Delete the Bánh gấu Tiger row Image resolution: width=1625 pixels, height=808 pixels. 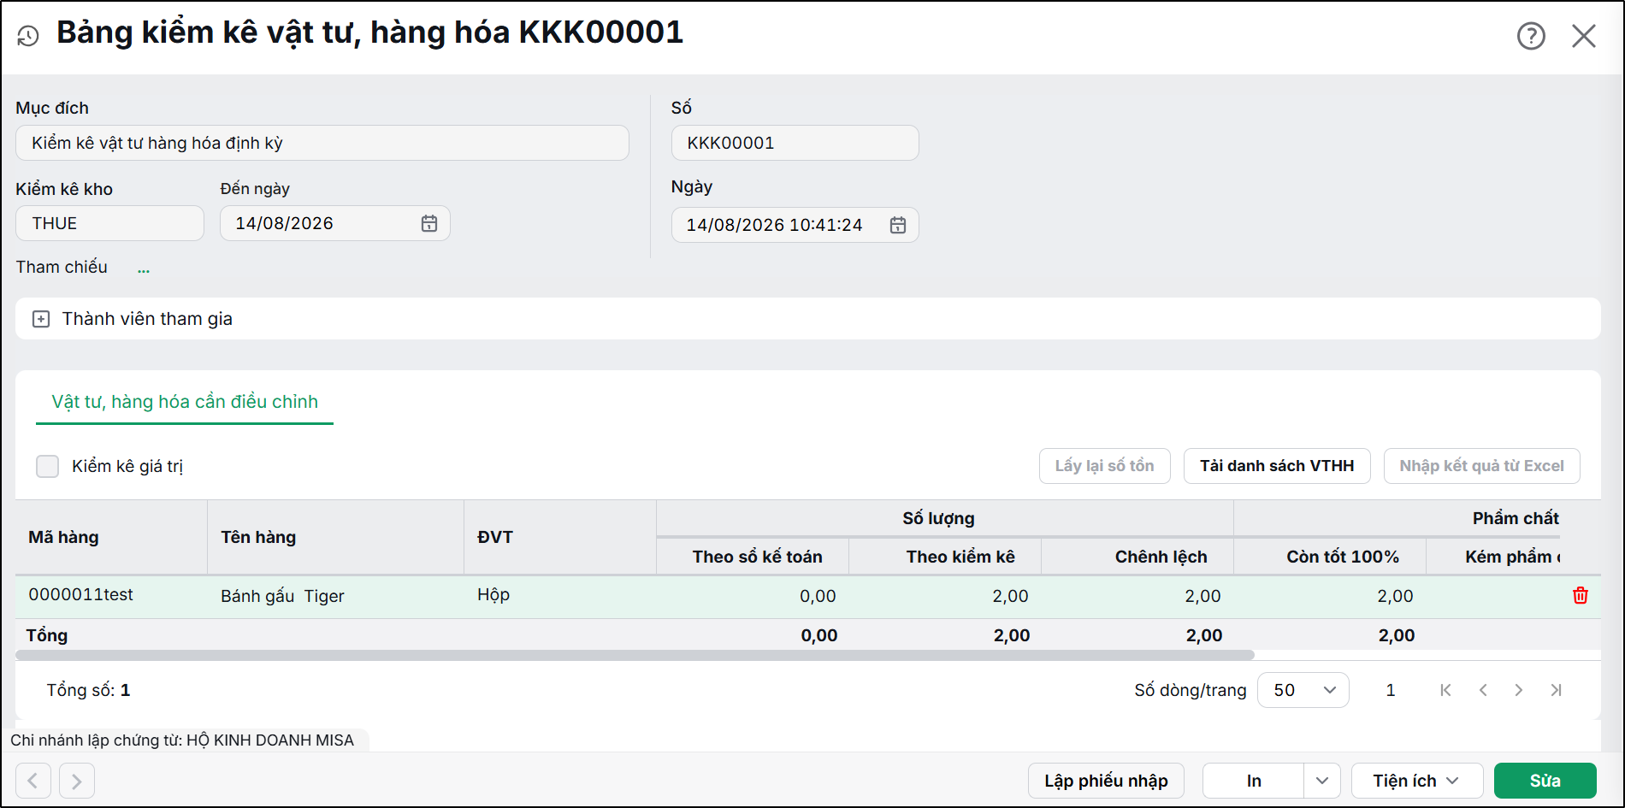point(1581,595)
